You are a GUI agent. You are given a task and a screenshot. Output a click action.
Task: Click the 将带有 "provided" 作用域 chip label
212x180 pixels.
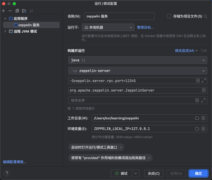tap(108, 158)
